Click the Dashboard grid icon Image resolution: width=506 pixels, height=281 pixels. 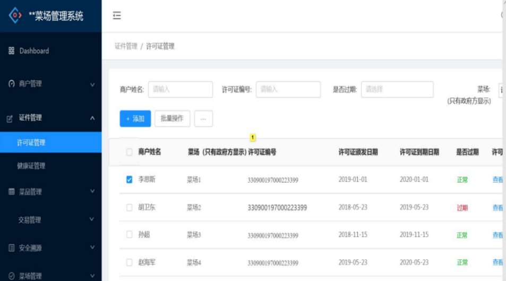tap(11, 50)
